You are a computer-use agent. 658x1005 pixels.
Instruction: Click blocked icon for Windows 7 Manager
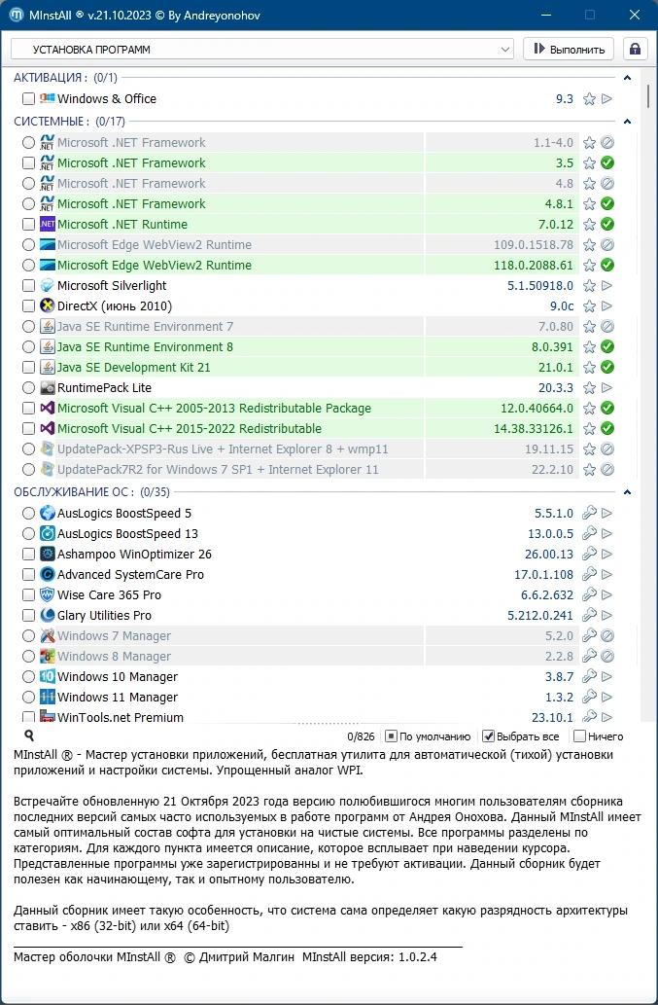click(607, 636)
